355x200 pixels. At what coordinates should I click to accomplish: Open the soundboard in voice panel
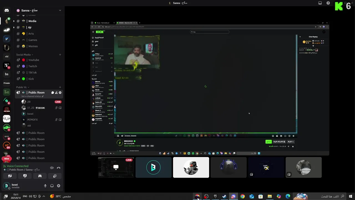[x=55, y=176]
